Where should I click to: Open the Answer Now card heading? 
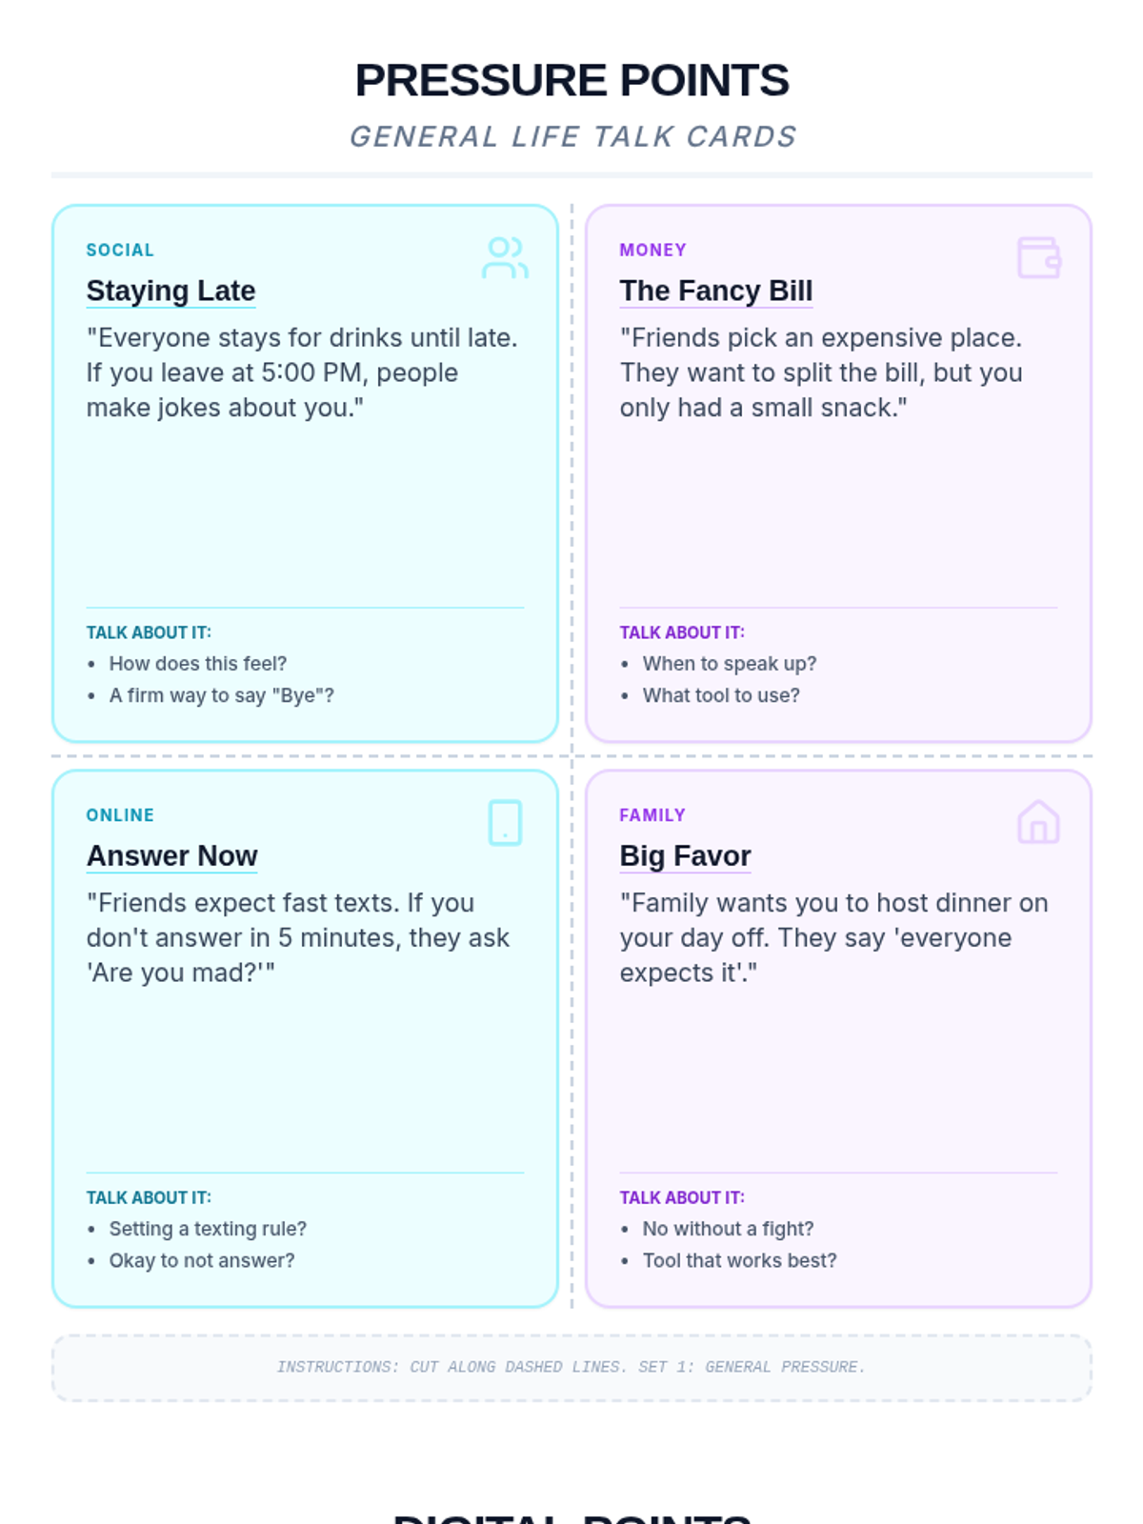click(172, 855)
